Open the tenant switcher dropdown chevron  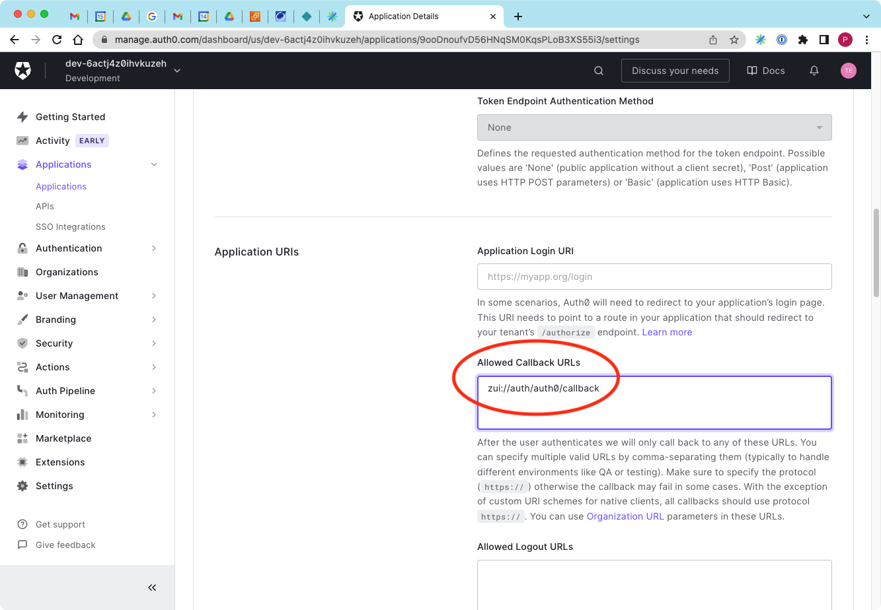click(177, 71)
